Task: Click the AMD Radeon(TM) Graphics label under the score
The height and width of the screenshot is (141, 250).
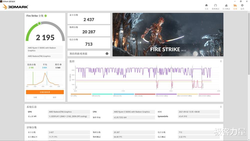Action: click(44, 56)
